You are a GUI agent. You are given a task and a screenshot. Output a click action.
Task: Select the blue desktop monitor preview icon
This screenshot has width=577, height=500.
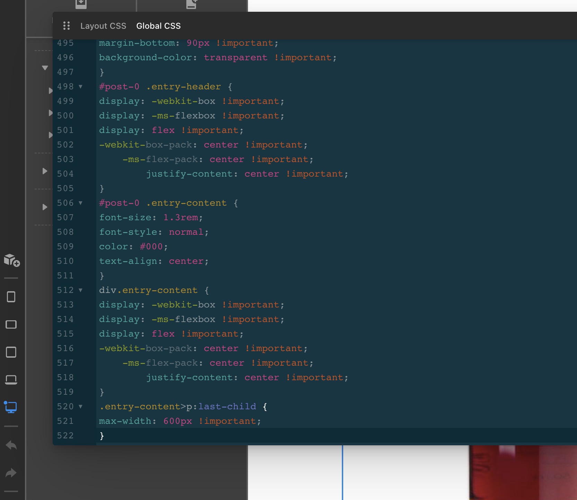pyautogui.click(x=11, y=407)
